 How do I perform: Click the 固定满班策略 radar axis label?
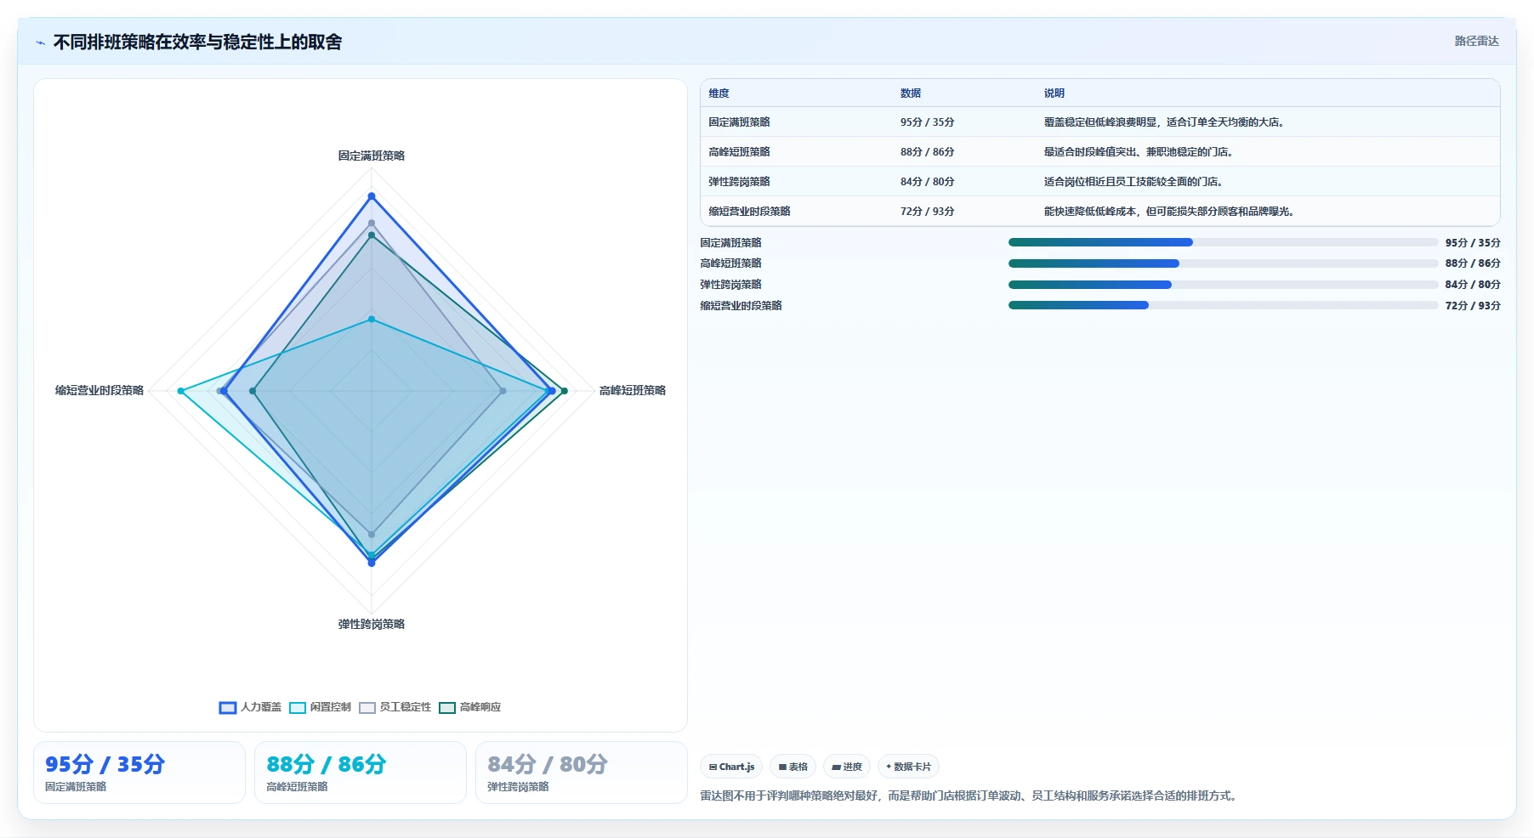(372, 156)
